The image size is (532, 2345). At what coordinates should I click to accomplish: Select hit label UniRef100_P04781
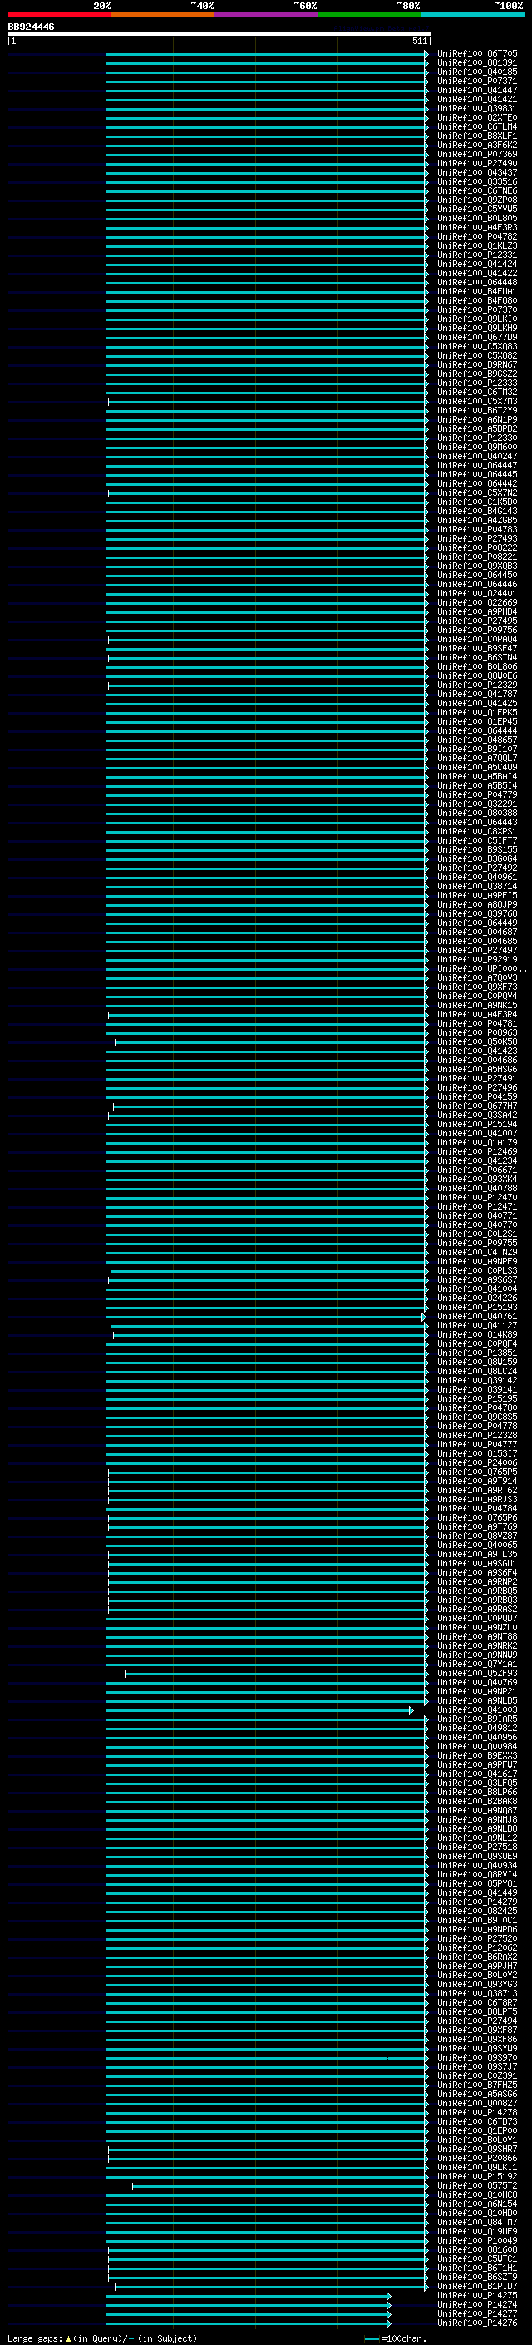477,1024
